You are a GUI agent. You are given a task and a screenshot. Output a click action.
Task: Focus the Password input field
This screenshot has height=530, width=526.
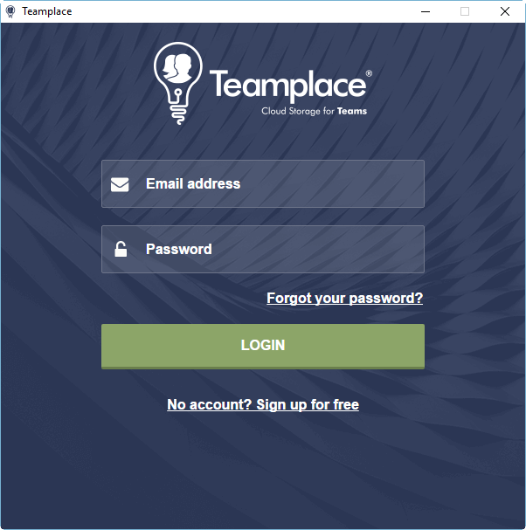(x=263, y=249)
